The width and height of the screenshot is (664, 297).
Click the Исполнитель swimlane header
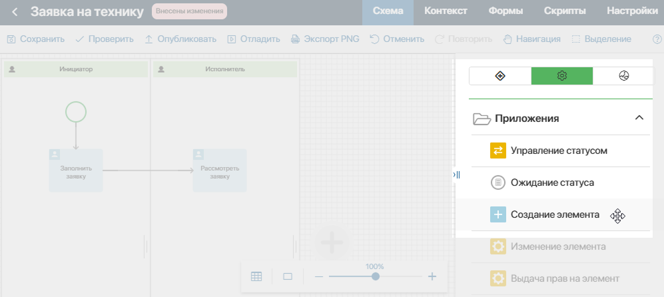[225, 69]
